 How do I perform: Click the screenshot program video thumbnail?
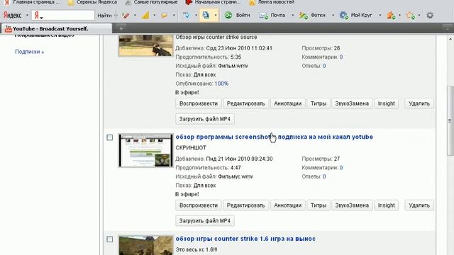click(145, 150)
